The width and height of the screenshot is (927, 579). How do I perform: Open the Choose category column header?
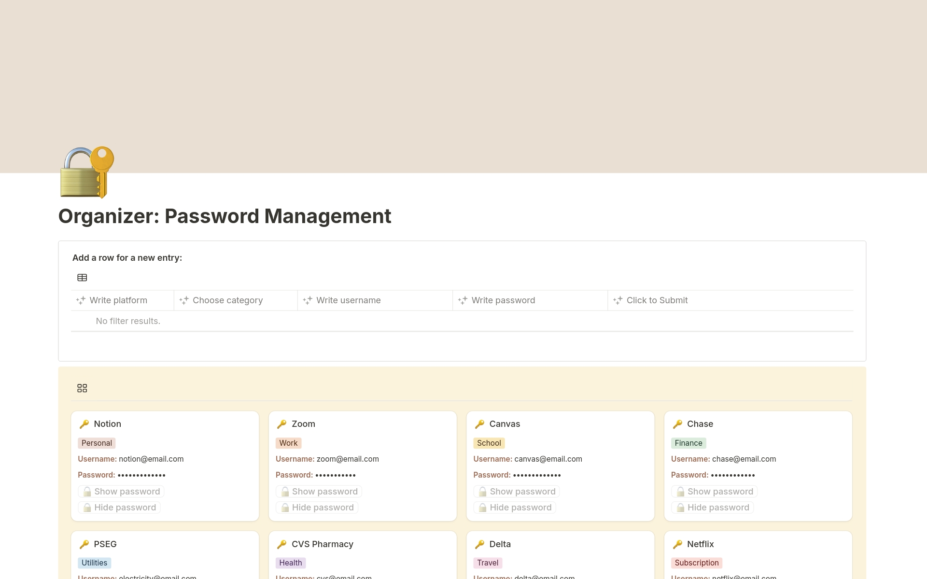pos(236,300)
